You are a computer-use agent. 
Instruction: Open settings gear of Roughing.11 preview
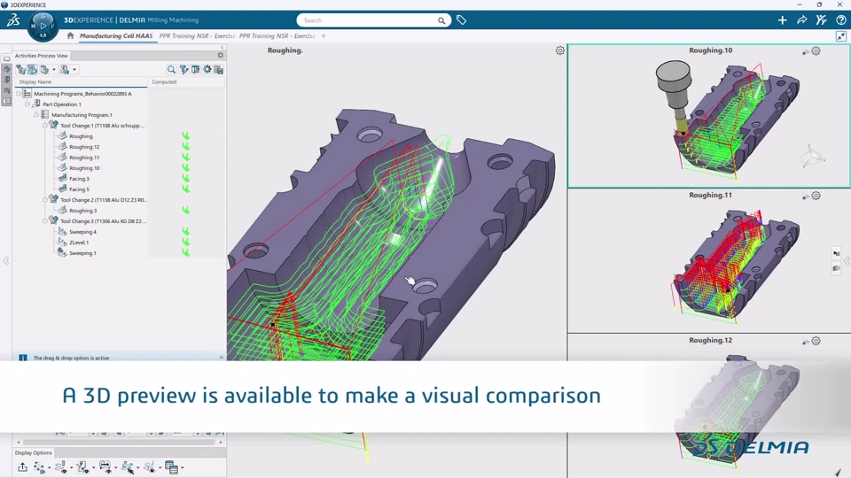(x=816, y=196)
